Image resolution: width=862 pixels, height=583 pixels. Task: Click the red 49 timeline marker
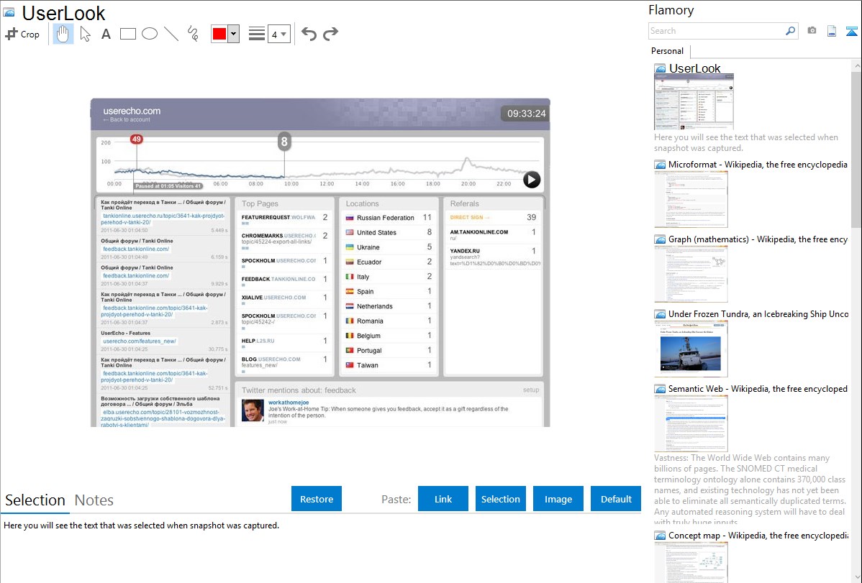[x=136, y=139]
